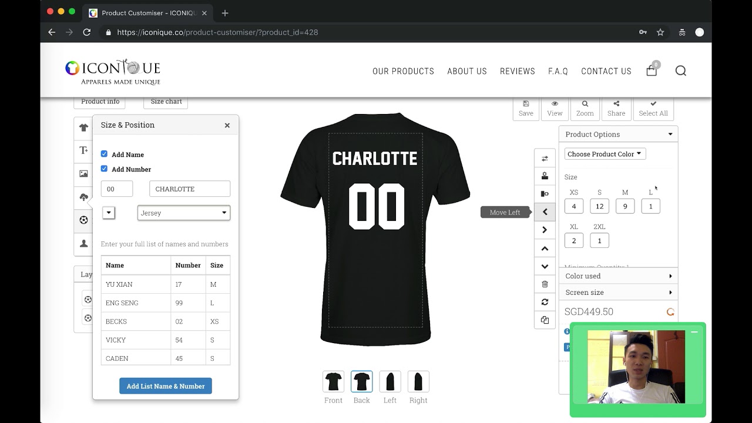Click the XL quantity field showing 2

(x=574, y=240)
